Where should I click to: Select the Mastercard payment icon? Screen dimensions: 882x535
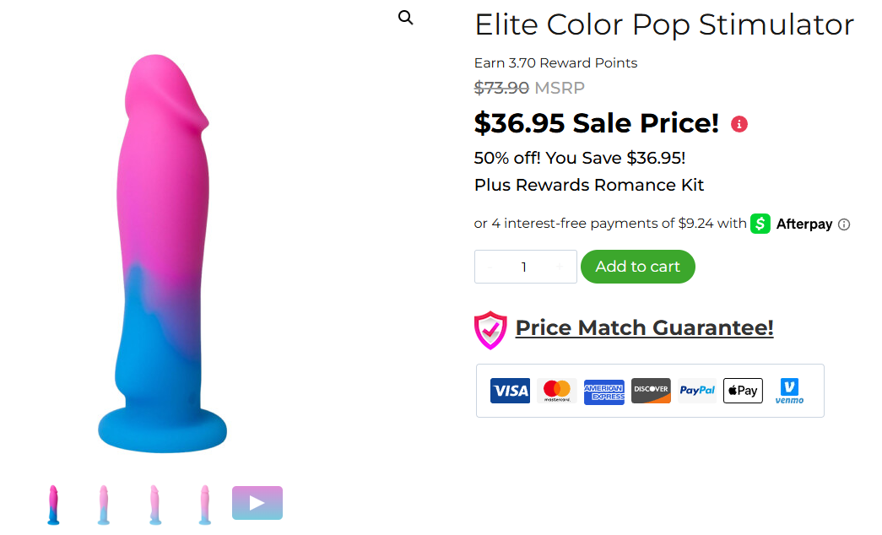557,391
